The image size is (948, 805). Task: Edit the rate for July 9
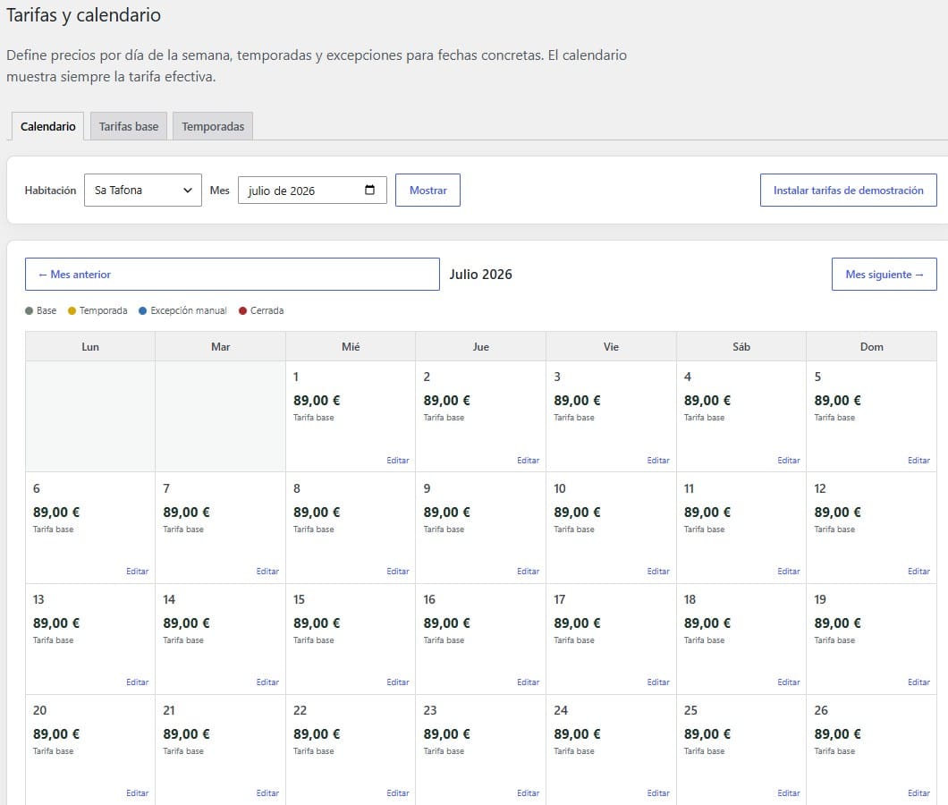click(528, 571)
